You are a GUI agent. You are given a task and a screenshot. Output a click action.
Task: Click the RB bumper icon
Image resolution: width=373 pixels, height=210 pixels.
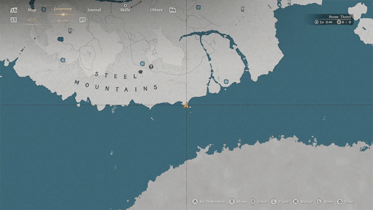click(173, 10)
